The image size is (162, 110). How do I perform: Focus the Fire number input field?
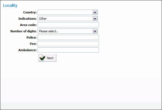click(x=68, y=44)
